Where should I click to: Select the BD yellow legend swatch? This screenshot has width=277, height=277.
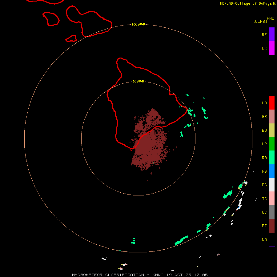[x=272, y=130]
